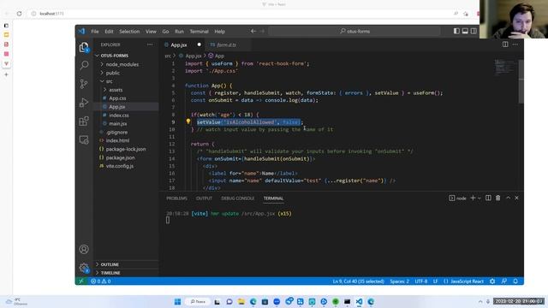Open the Manage gear in activity bar

coord(84,268)
